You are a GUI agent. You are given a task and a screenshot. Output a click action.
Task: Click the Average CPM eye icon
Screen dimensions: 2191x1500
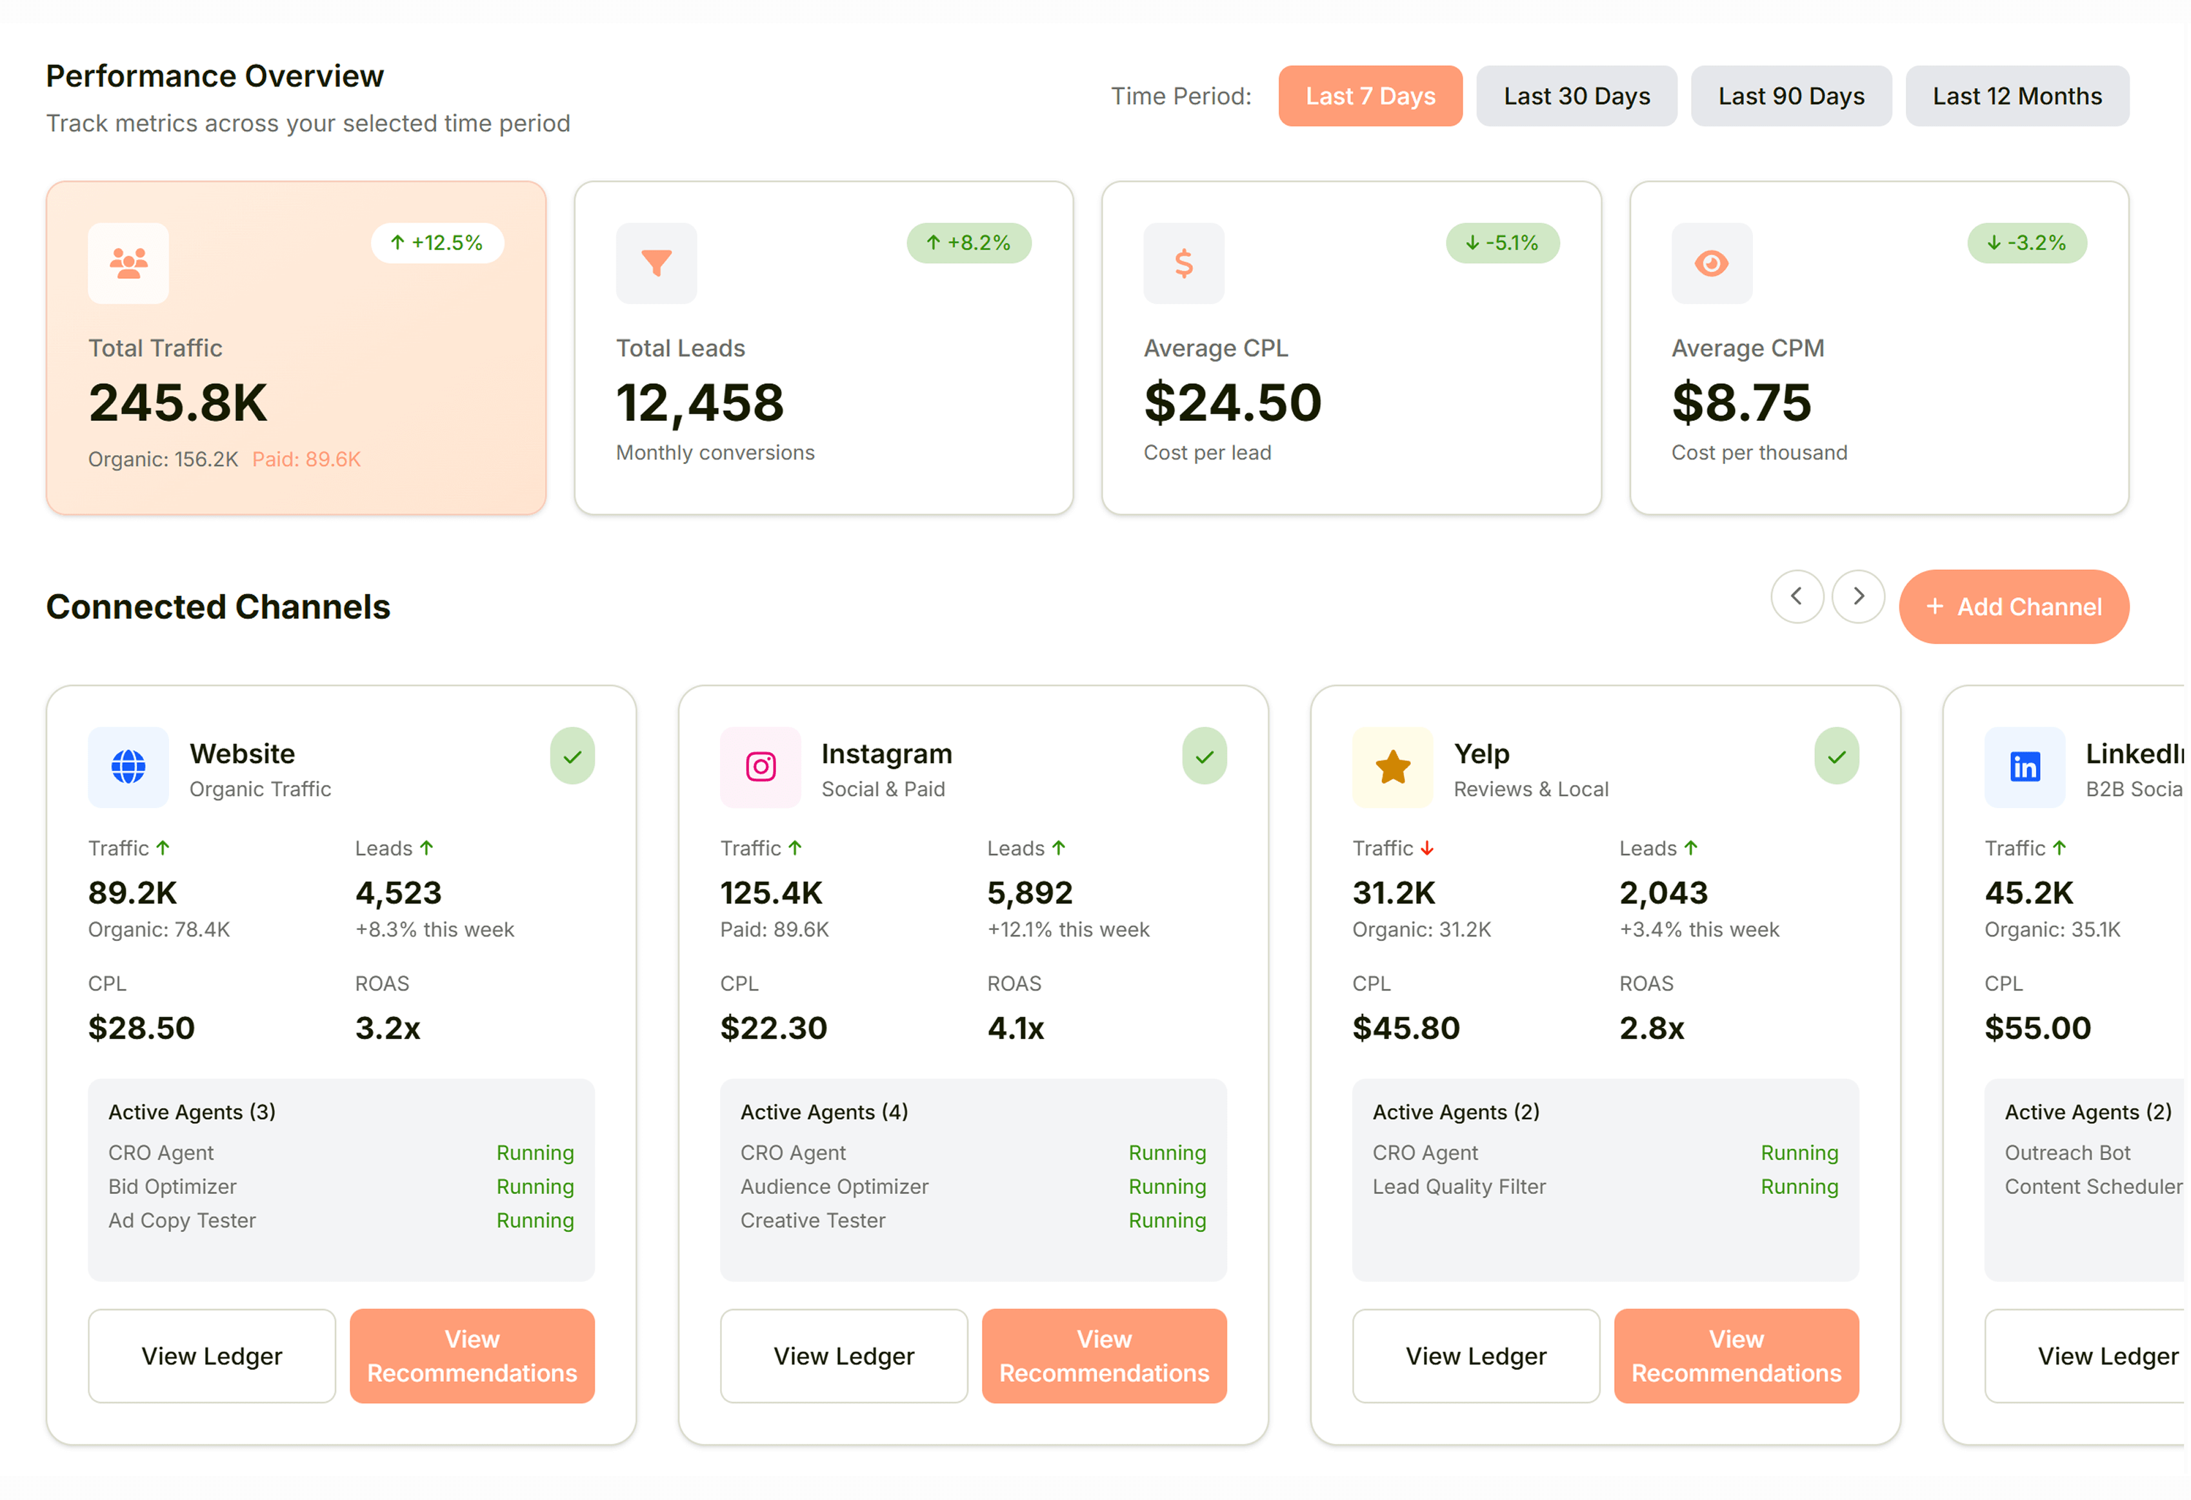tap(1711, 263)
